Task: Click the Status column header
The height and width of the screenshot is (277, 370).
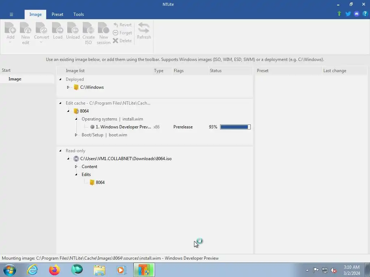Action: coord(231,71)
